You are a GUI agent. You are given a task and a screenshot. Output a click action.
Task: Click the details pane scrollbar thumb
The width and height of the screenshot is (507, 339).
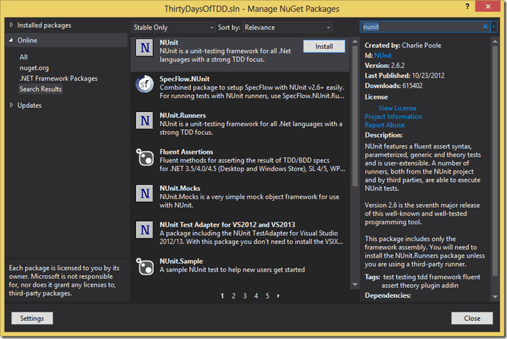[x=495, y=161]
